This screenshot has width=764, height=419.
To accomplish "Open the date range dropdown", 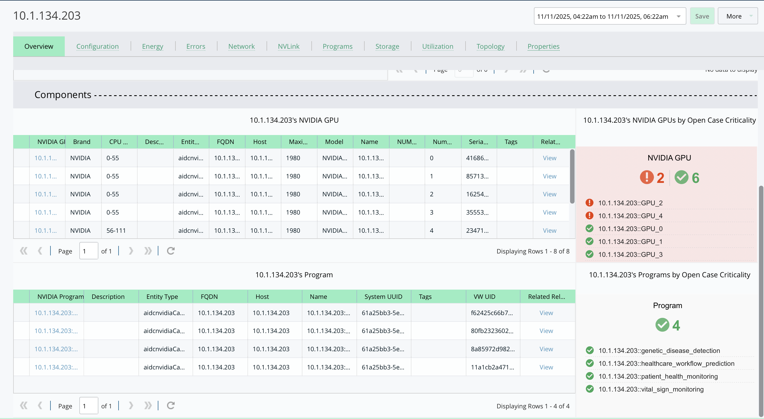I will point(678,16).
